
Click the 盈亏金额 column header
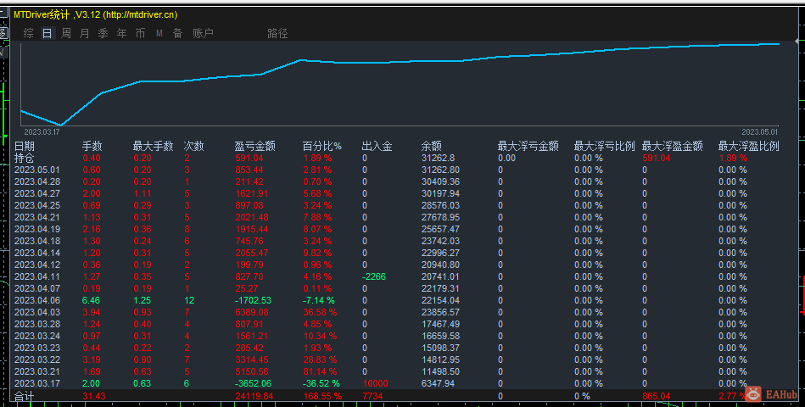pos(254,147)
